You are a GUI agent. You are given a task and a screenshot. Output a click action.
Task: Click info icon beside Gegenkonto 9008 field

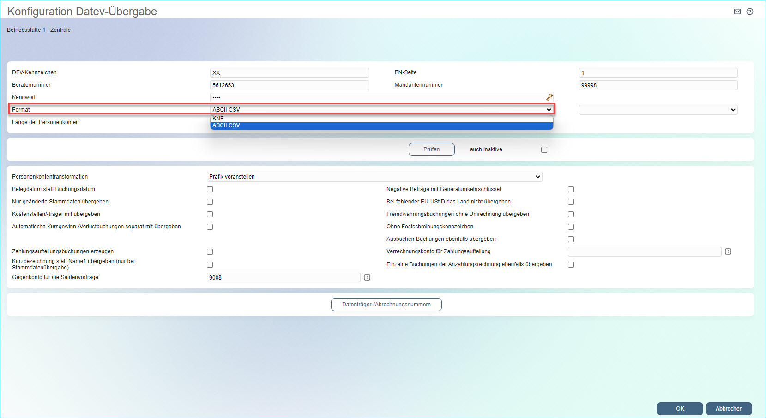point(367,277)
